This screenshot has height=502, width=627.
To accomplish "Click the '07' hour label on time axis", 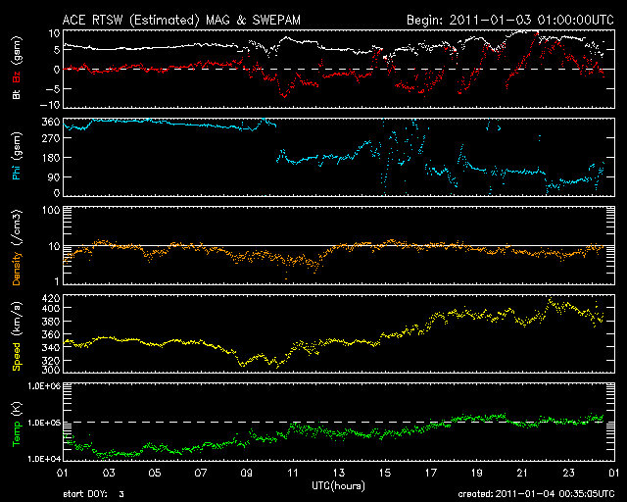I will [200, 474].
